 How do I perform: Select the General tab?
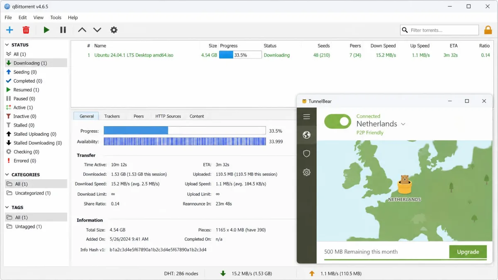click(x=86, y=116)
